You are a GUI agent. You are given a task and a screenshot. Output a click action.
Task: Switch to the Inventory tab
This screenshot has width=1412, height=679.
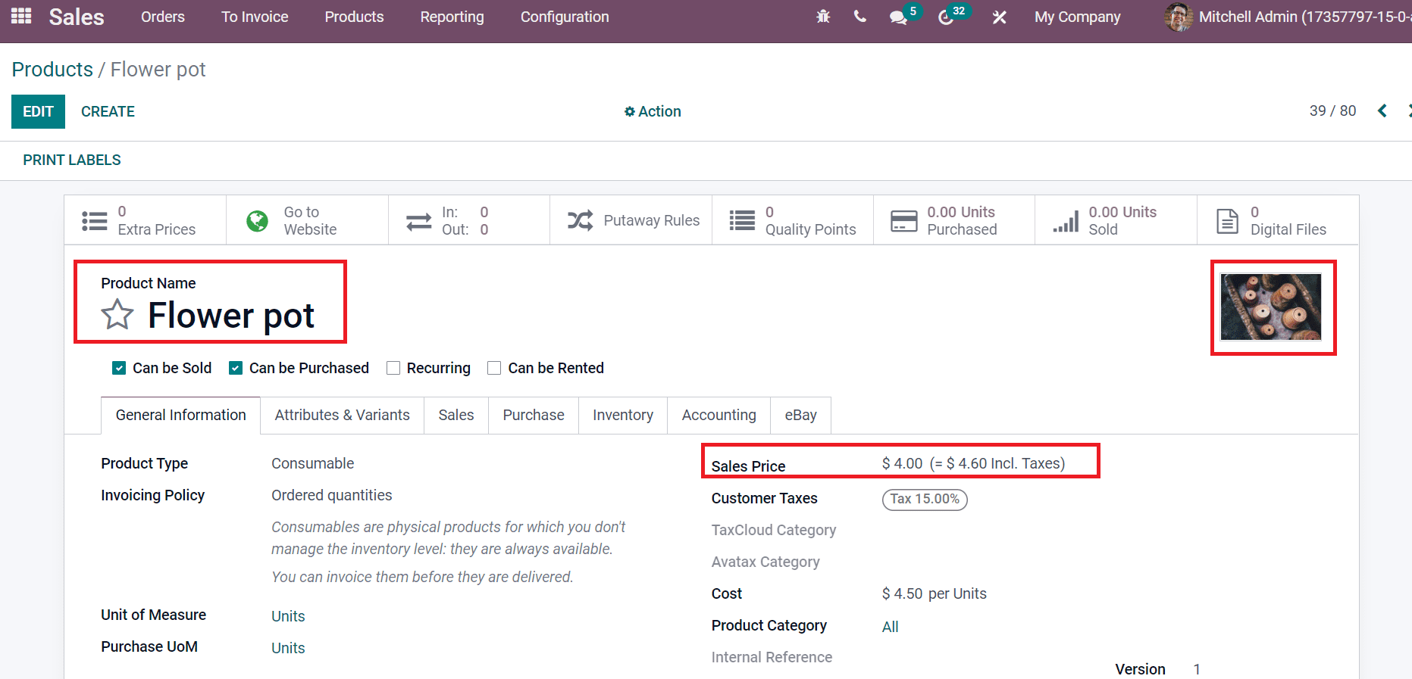[623, 415]
